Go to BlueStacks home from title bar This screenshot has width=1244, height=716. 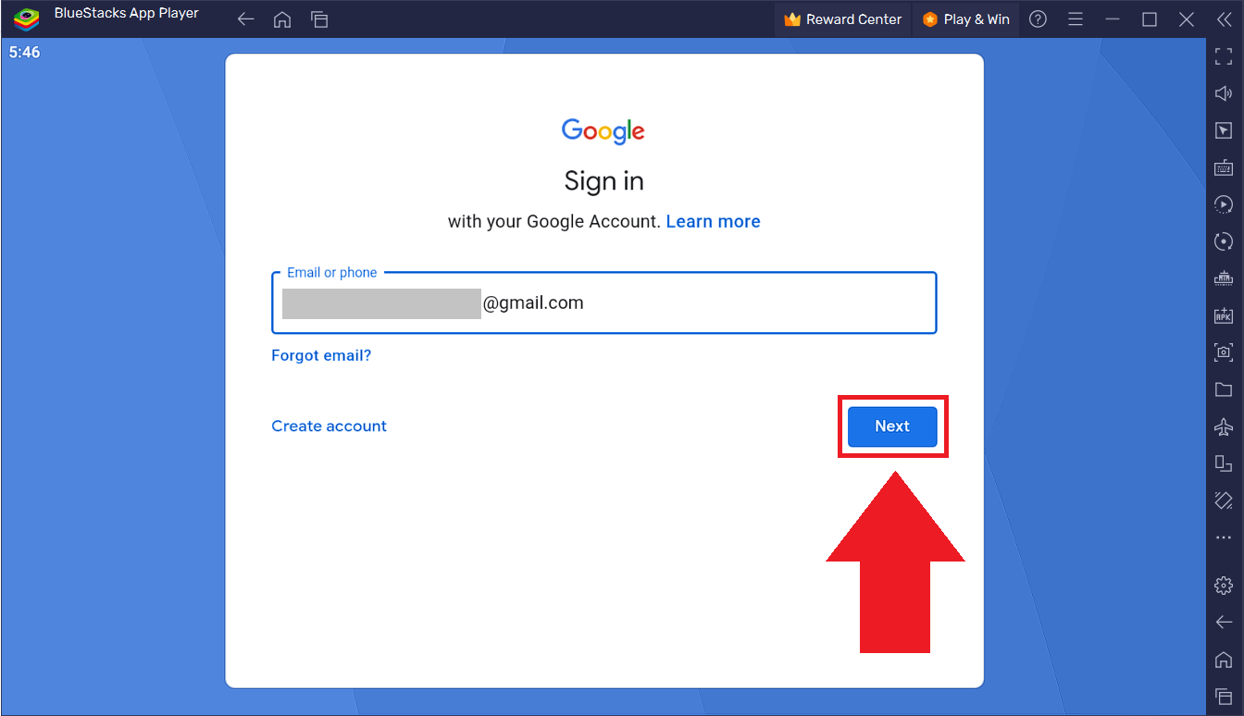282,19
